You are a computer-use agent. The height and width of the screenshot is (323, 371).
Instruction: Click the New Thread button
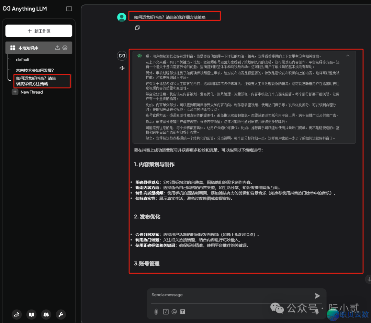point(27,92)
